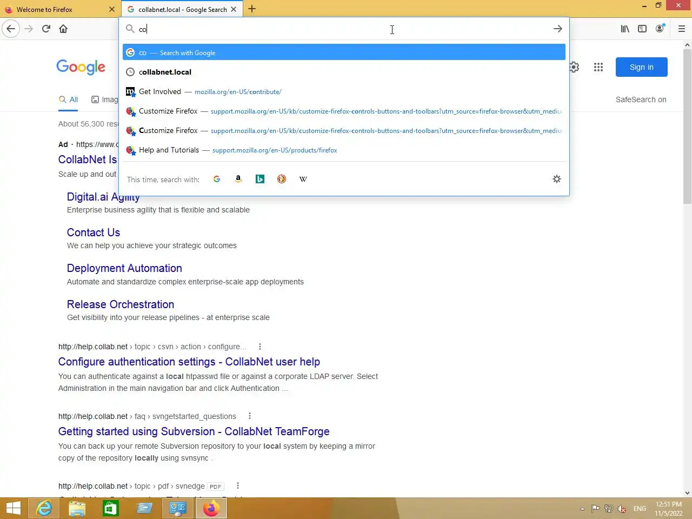Open the taskbar clock and date

coord(669,509)
